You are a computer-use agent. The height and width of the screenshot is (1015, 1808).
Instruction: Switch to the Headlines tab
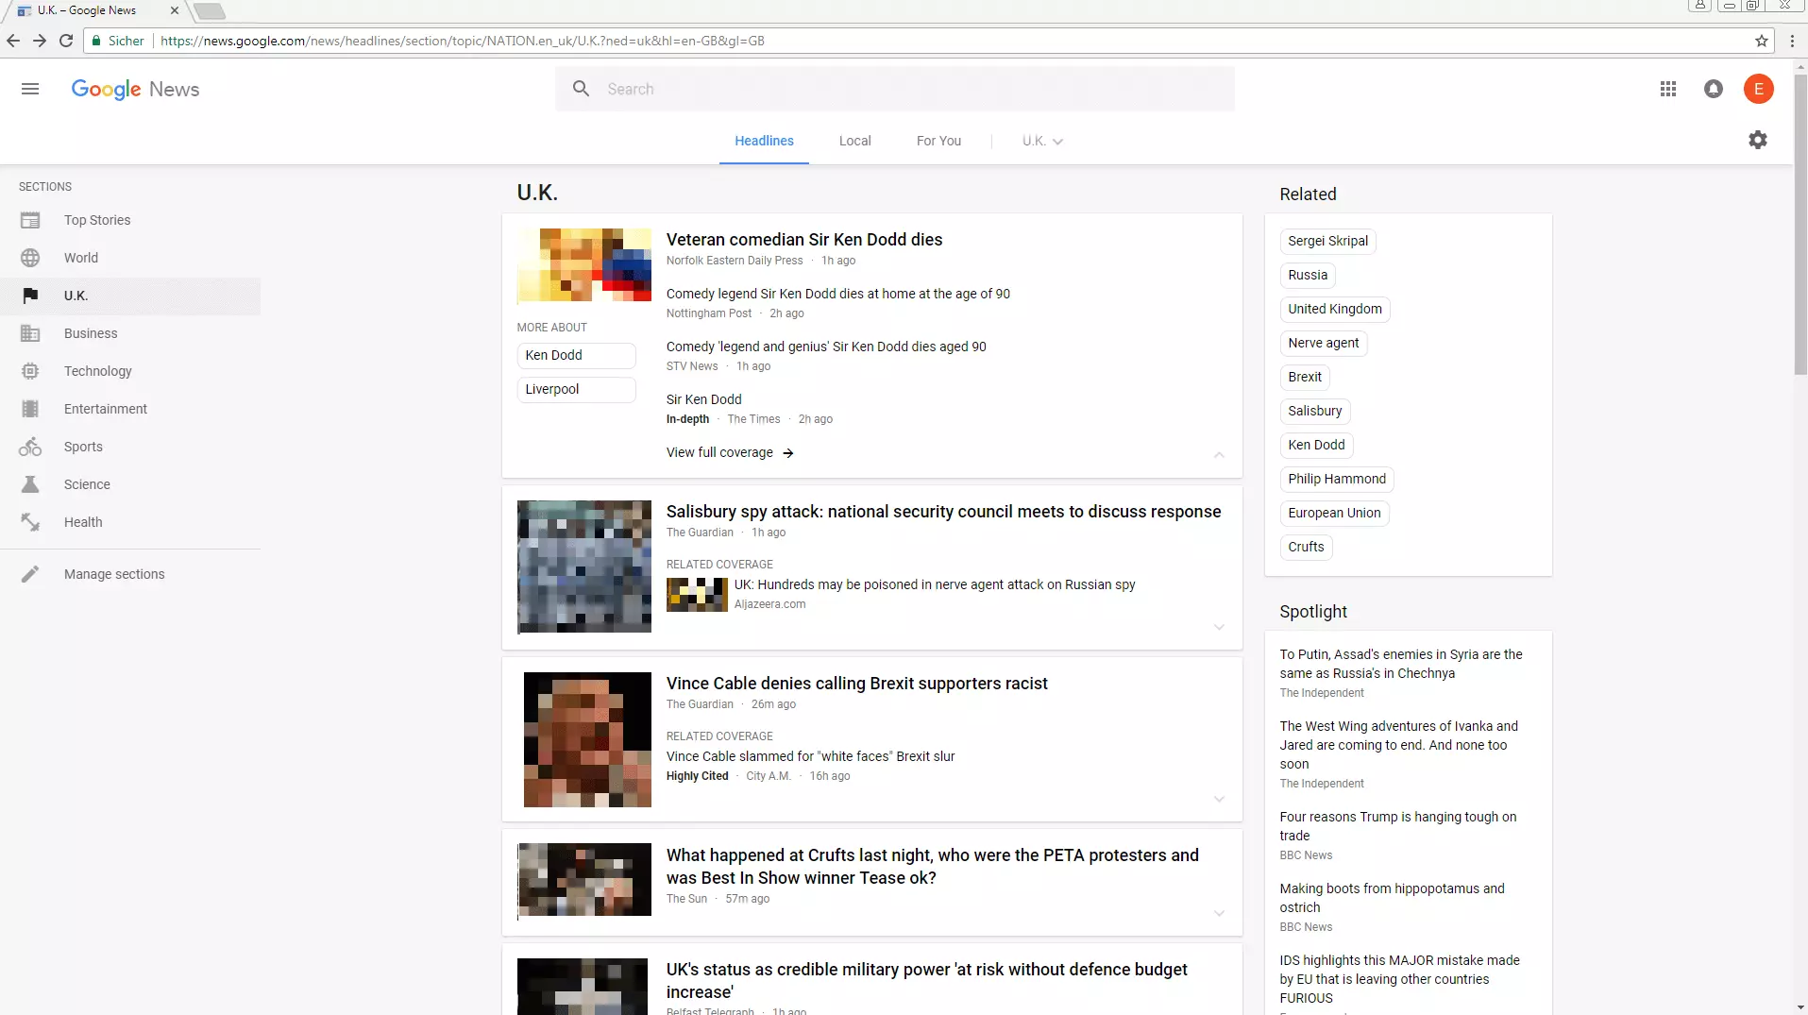tap(764, 141)
